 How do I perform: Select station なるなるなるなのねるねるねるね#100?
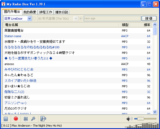tap(78, 47)
